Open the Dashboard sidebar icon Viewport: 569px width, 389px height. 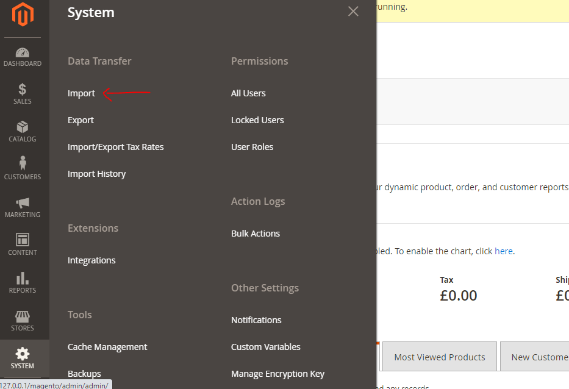tap(23, 53)
